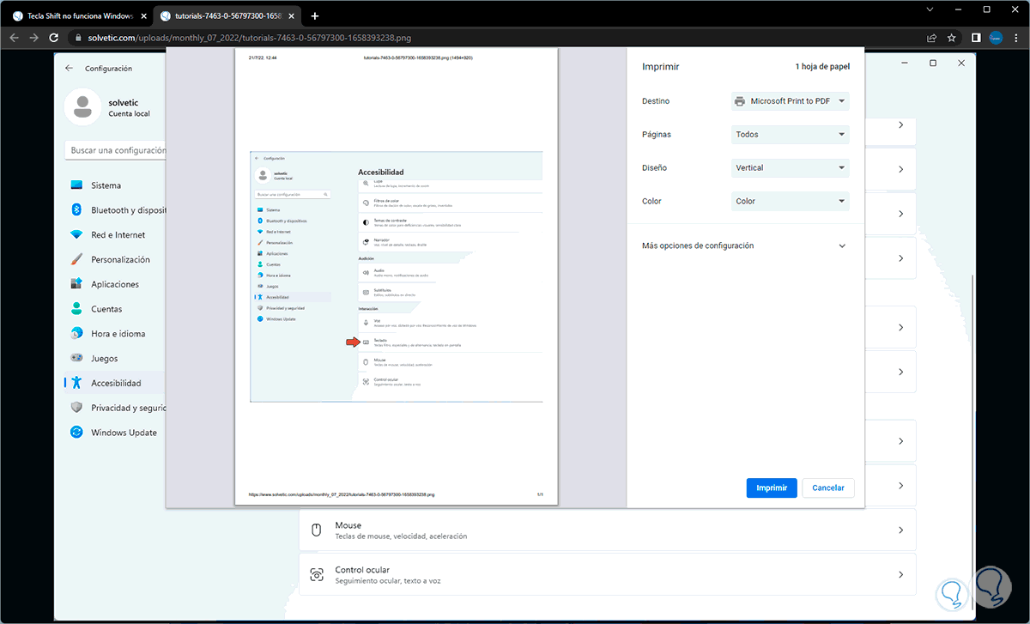
Task: Open Red e Internet in Settings sidebar
Action: (x=115, y=235)
